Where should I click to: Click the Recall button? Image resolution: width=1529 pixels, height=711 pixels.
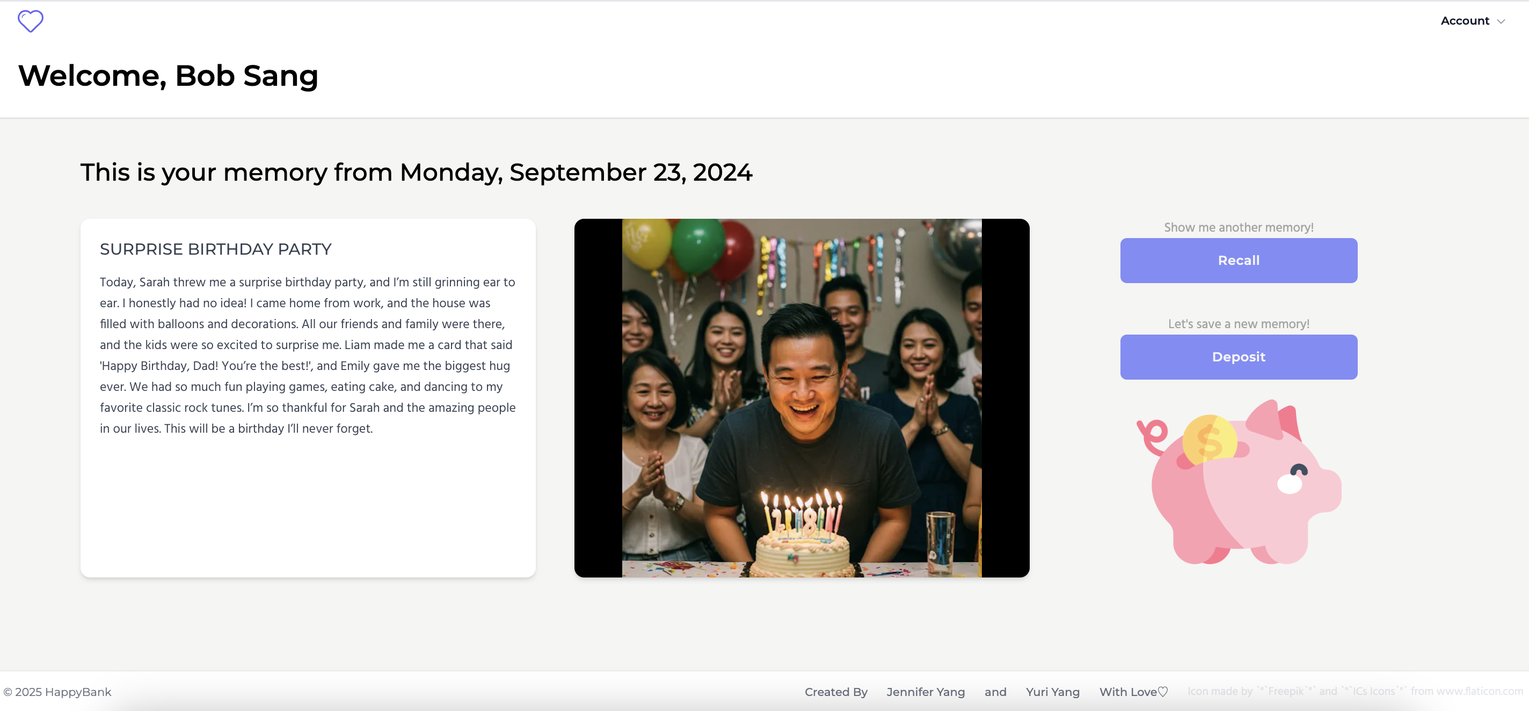(x=1238, y=260)
